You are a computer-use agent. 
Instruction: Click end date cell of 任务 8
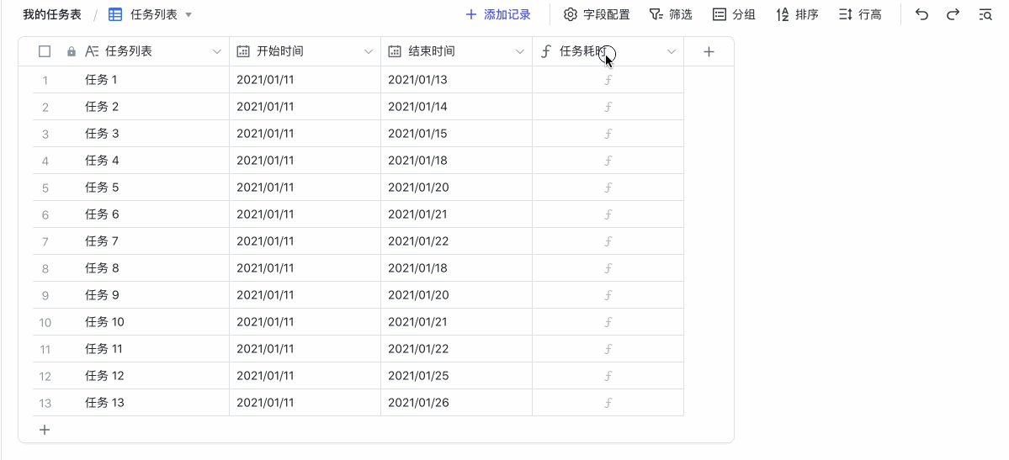[x=456, y=268]
